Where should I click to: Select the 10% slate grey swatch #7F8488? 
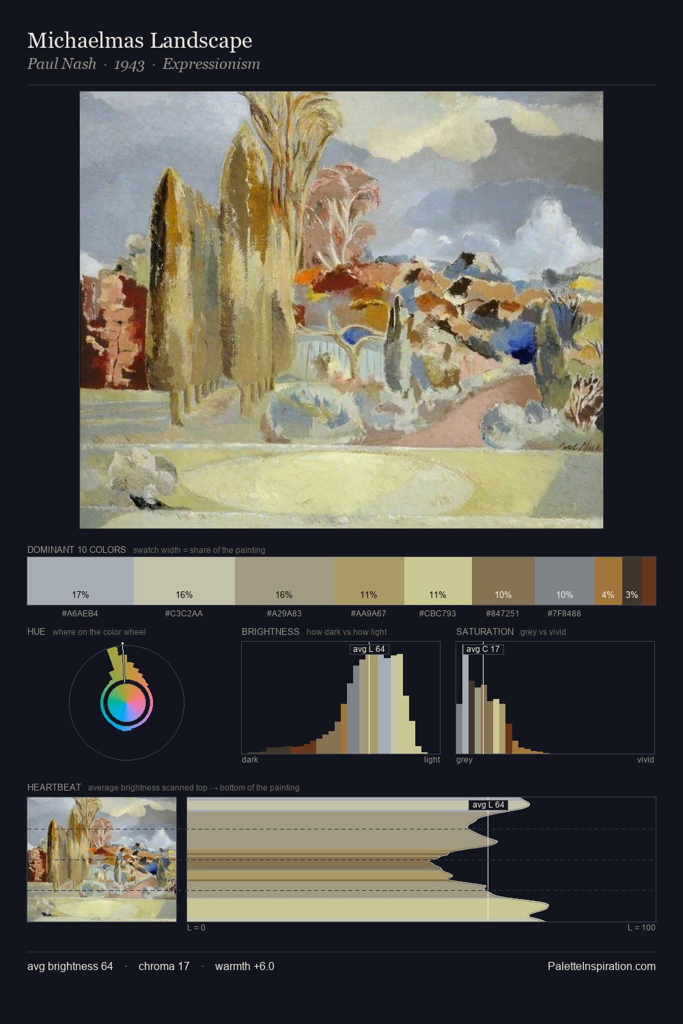tap(565, 581)
